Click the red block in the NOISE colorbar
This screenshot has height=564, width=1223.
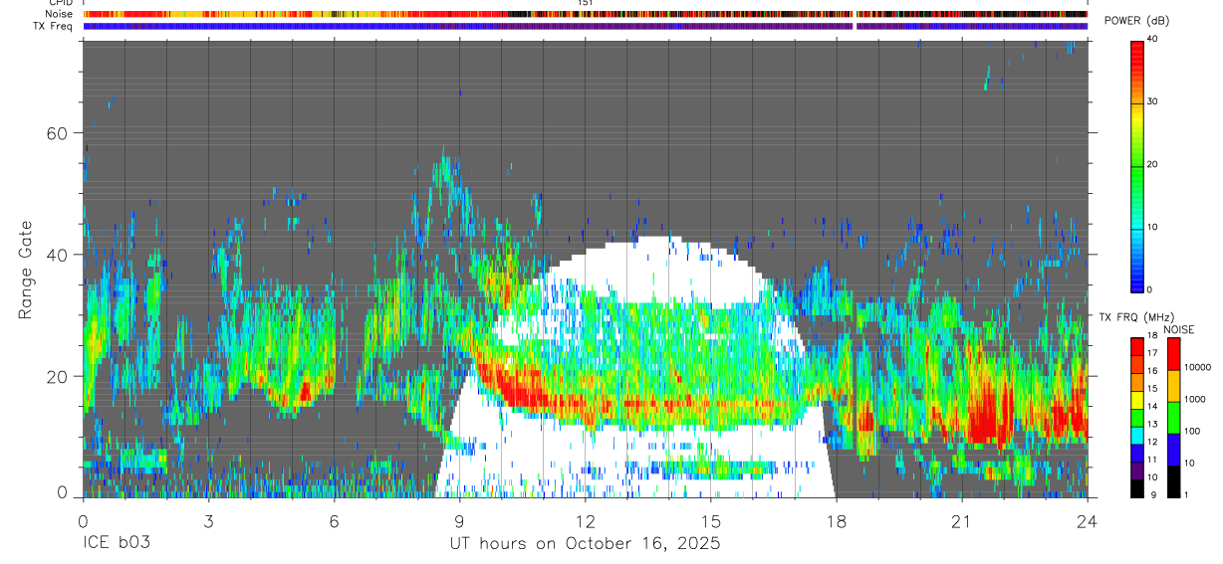point(1173,353)
